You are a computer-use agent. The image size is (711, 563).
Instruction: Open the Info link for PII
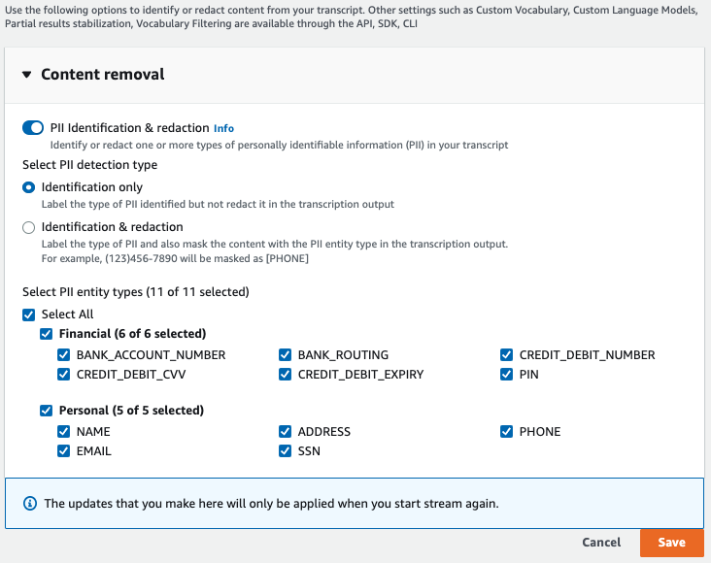(x=223, y=128)
